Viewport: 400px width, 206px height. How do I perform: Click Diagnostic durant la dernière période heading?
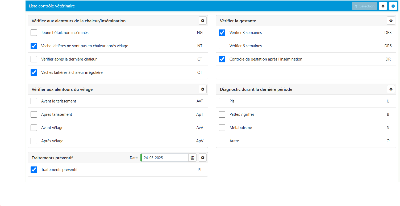tap(256, 89)
